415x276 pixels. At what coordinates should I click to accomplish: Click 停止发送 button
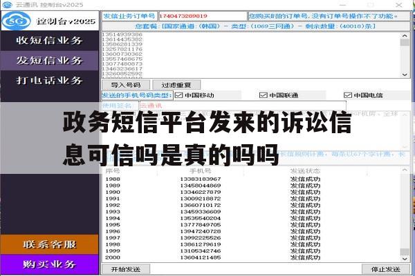click(x=385, y=269)
